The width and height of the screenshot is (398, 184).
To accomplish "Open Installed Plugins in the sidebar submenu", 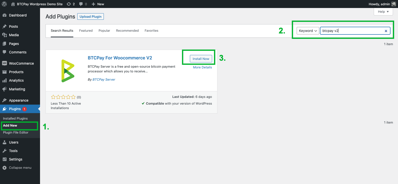I will pyautogui.click(x=15, y=119).
